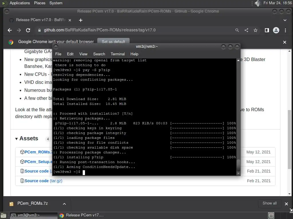
Task: Click the Chrome address bar URL
Action: pyautogui.click(x=100, y=30)
